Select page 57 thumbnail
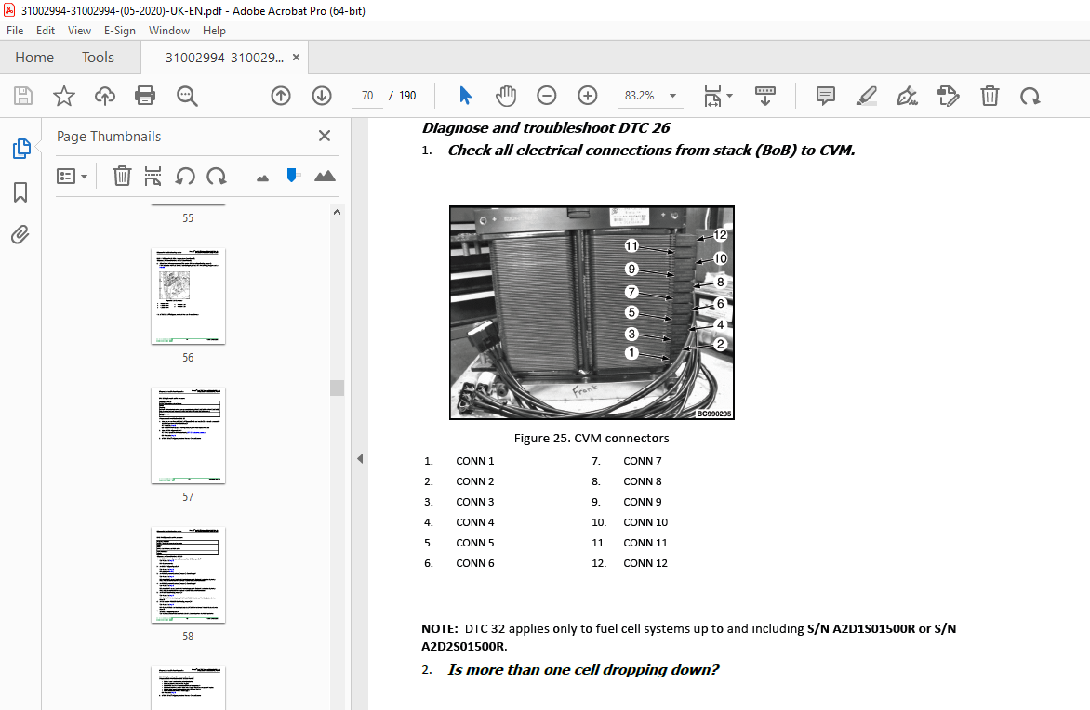The image size is (1090, 710). (x=189, y=436)
